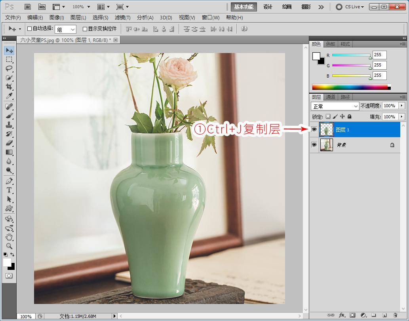
Task: Click the color spectrum ramp
Action: pyautogui.click(x=351, y=87)
